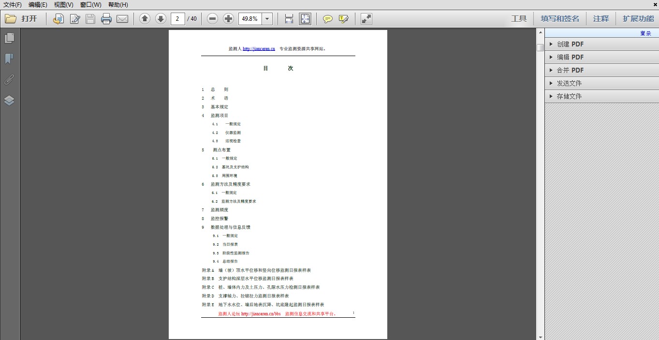Click the jianceren.cn/bbs footer link
The width and height of the screenshot is (659, 340).
(261, 314)
